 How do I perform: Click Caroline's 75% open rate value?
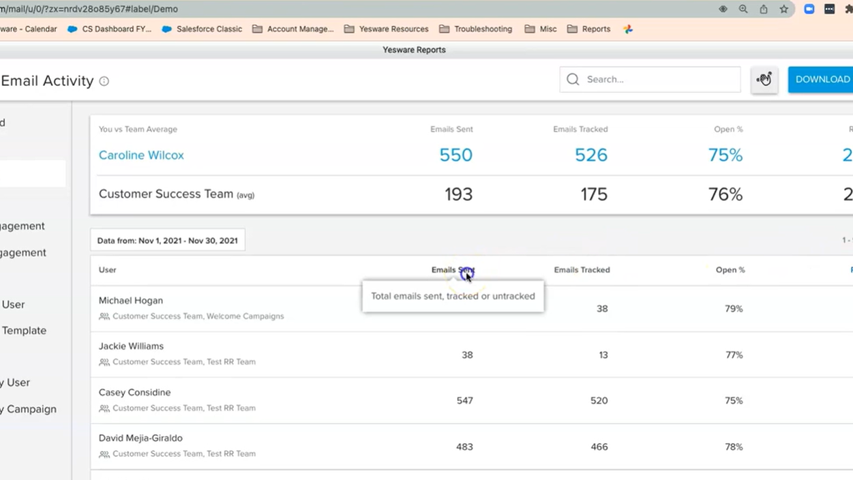(x=725, y=155)
